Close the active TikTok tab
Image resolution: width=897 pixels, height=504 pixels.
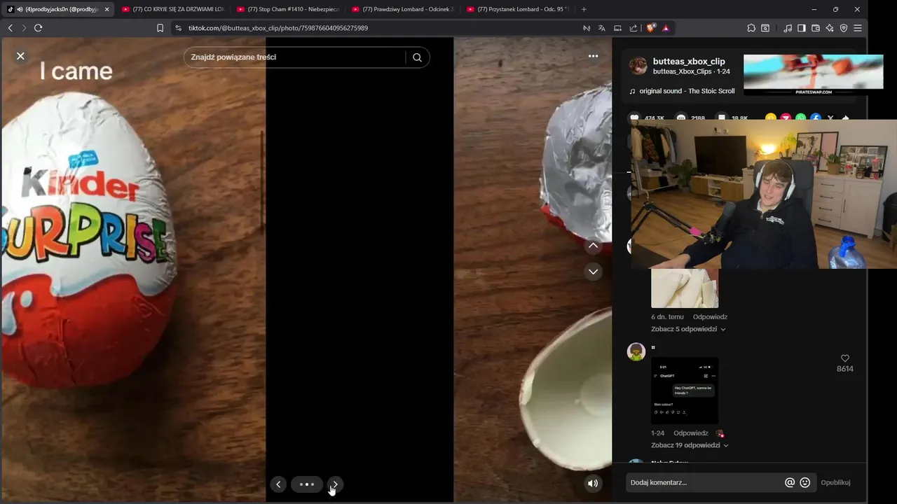[x=107, y=9]
